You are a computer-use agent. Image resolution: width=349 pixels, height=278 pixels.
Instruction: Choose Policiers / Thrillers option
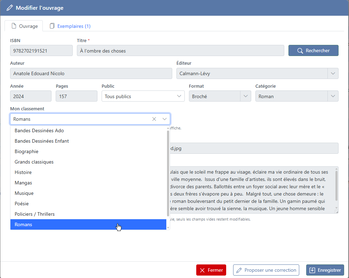pos(88,214)
